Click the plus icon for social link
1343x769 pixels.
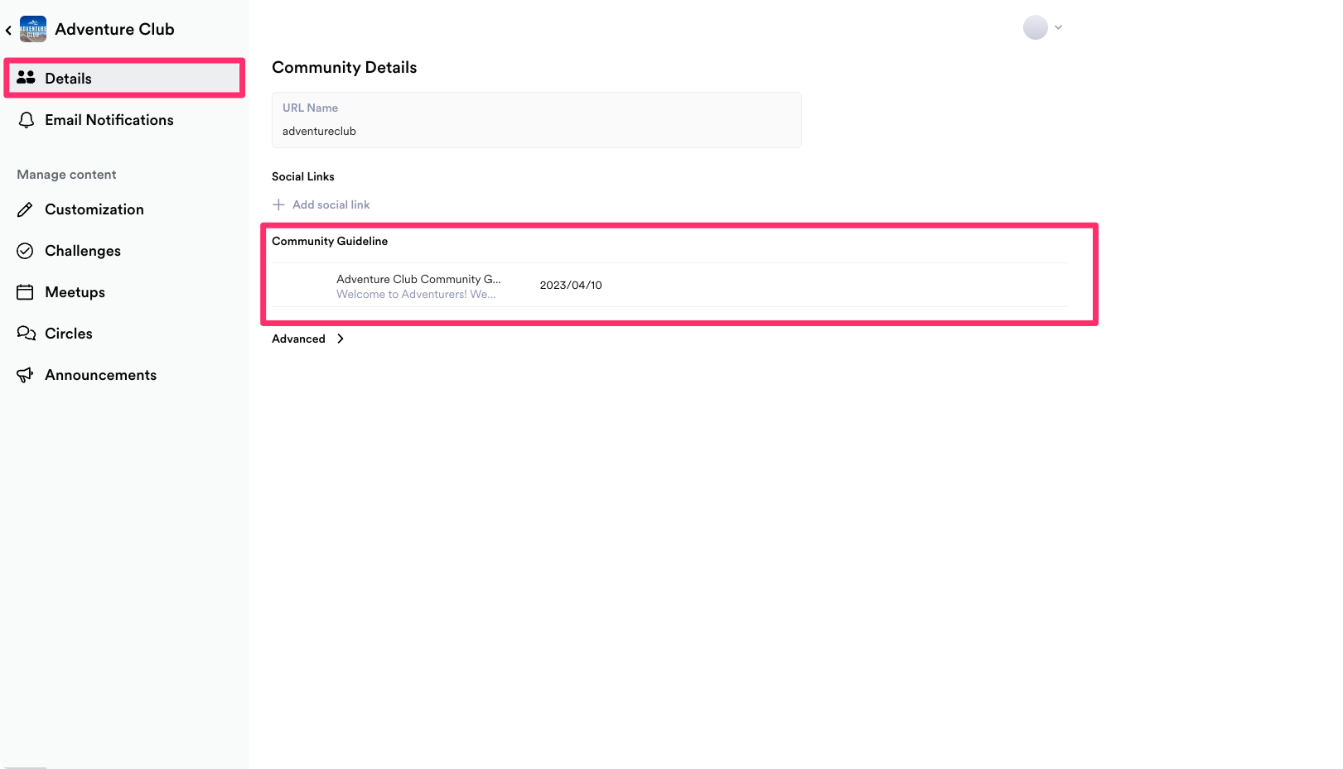coord(279,204)
